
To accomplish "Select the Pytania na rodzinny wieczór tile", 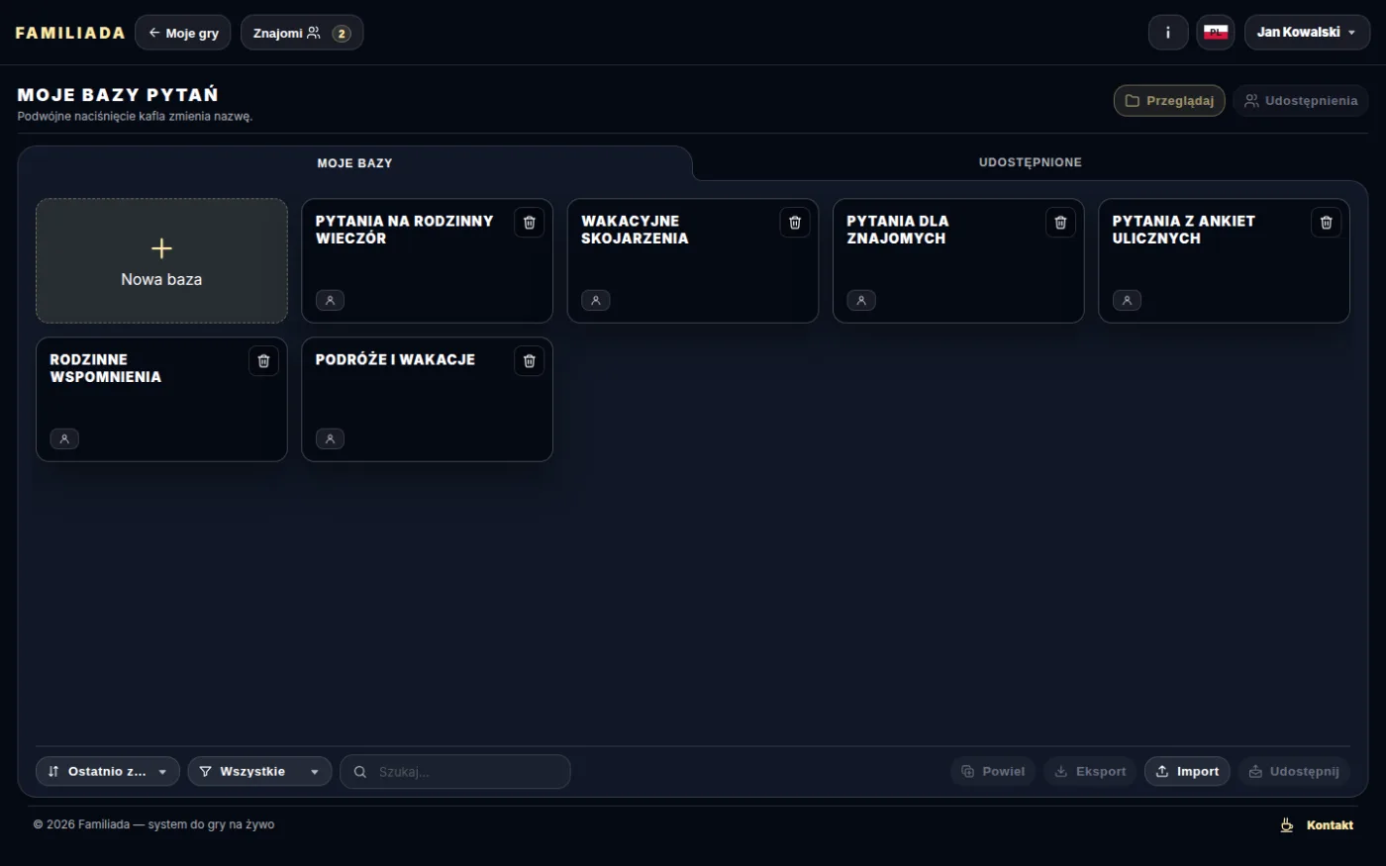I will pos(427,261).
